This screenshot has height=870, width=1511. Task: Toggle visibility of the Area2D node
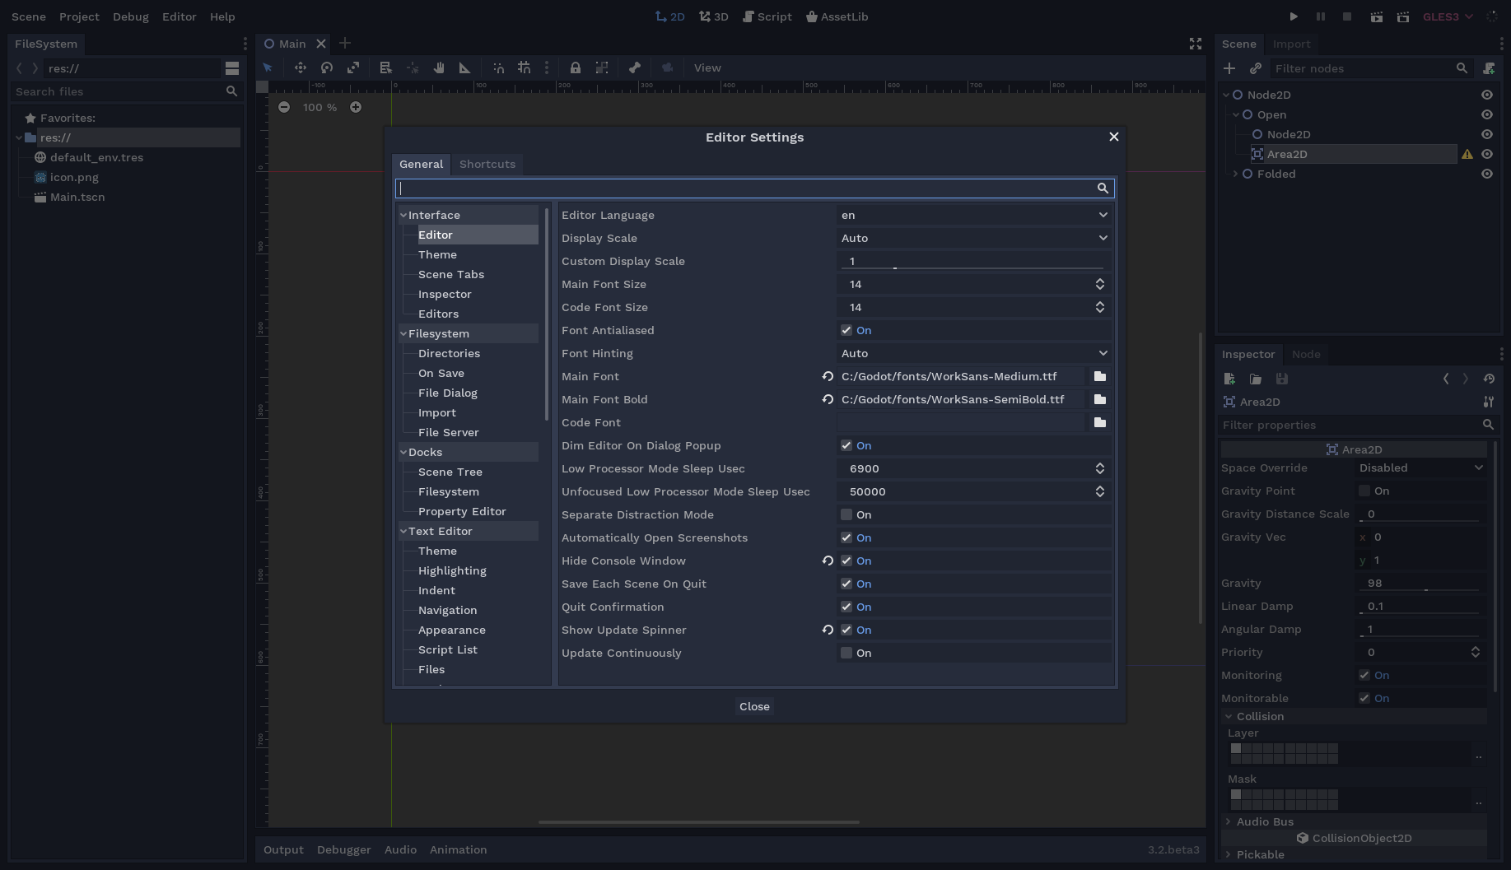1486,154
